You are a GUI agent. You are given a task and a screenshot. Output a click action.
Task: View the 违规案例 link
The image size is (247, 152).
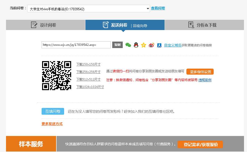tap(205, 80)
